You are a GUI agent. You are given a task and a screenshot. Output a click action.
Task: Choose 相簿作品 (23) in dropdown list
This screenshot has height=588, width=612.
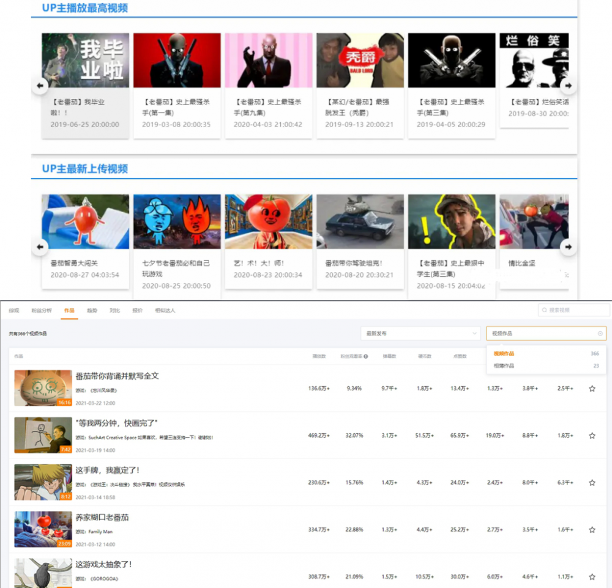(546, 366)
